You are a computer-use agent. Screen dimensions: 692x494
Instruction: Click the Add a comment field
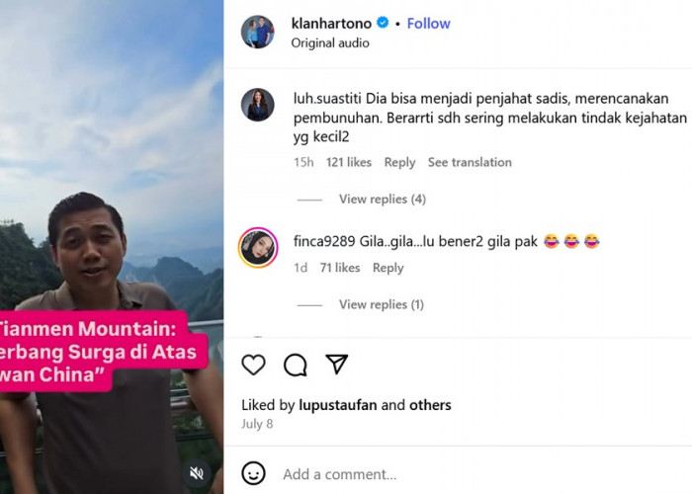click(445, 474)
